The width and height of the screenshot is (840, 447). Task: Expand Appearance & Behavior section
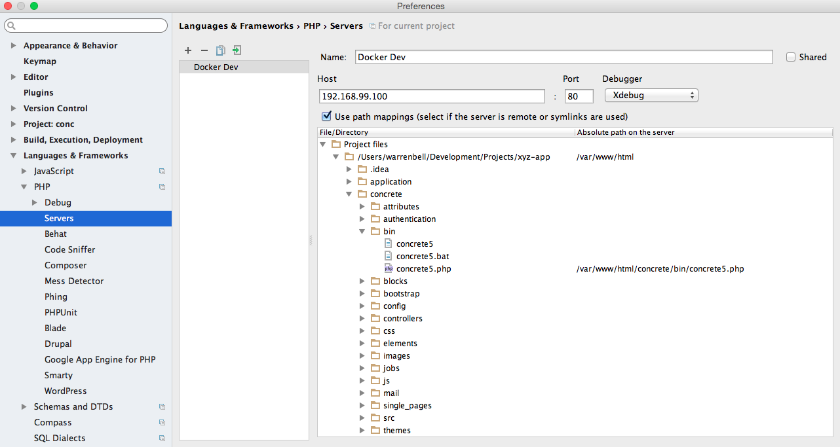click(14, 46)
